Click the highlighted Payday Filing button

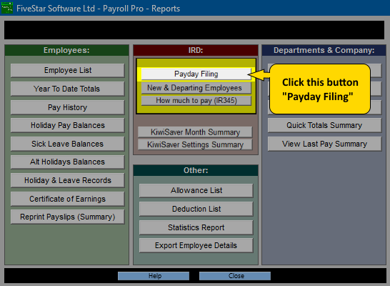click(x=196, y=74)
